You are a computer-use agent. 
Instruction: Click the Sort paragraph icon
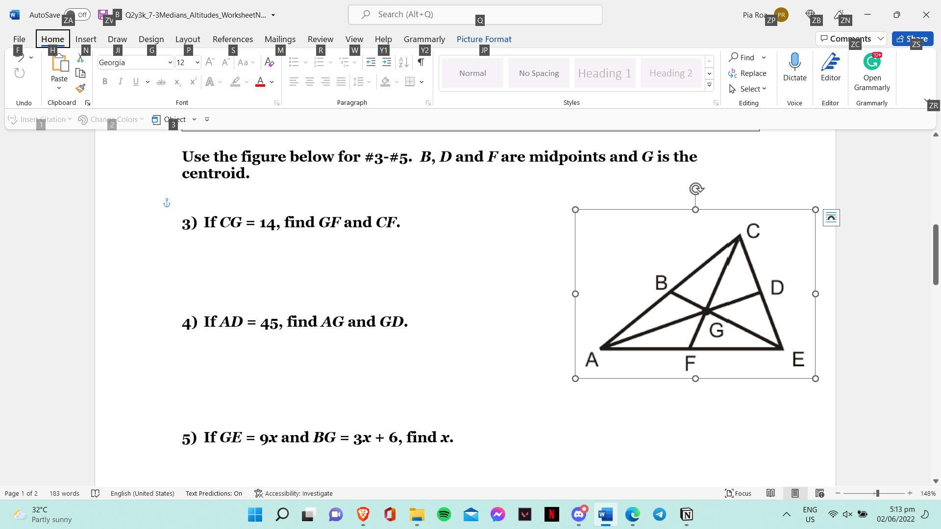pos(403,62)
